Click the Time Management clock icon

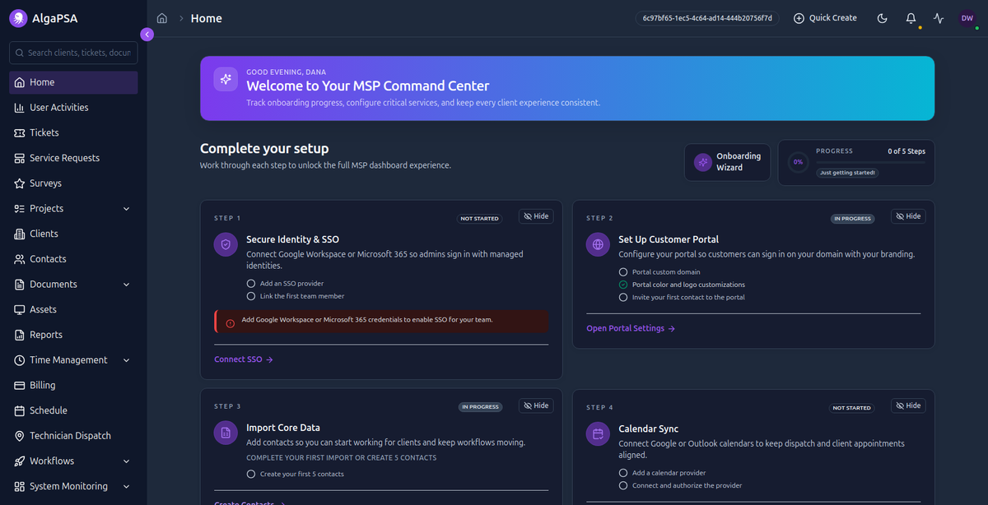click(x=20, y=360)
